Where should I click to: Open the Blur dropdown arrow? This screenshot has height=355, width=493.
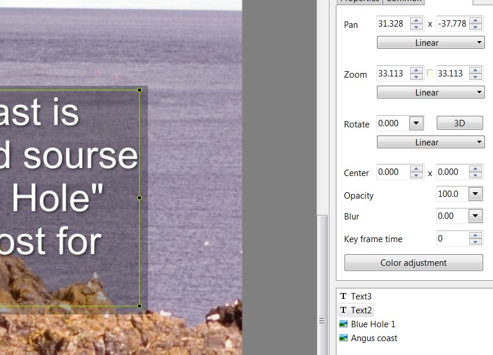[x=476, y=216]
